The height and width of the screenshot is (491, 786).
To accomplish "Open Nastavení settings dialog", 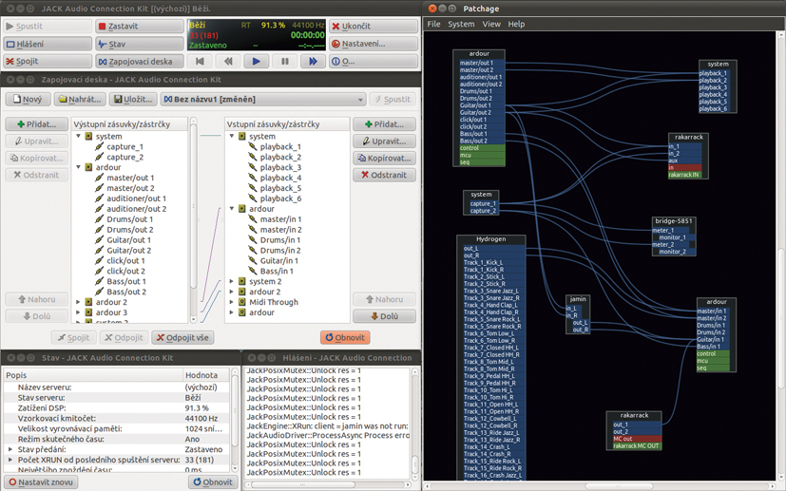I will pos(374,44).
